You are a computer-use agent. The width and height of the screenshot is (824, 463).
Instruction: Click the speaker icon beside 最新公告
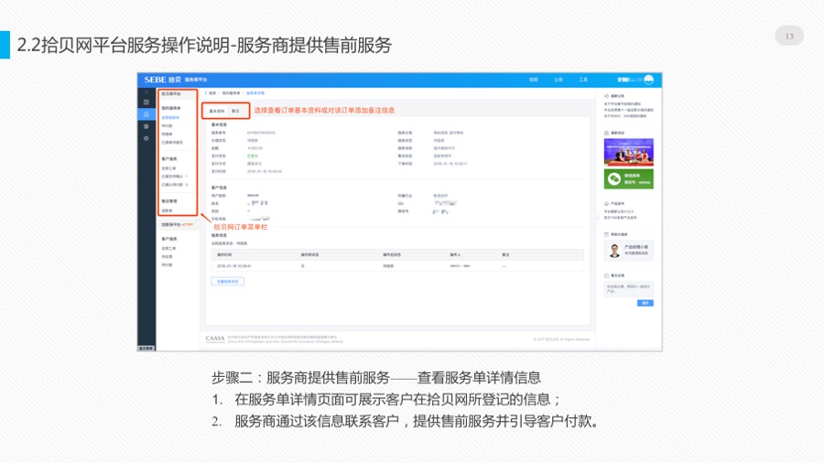606,96
